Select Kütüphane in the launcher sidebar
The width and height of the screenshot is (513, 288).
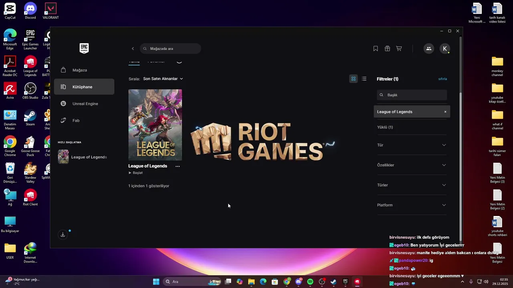(84, 87)
